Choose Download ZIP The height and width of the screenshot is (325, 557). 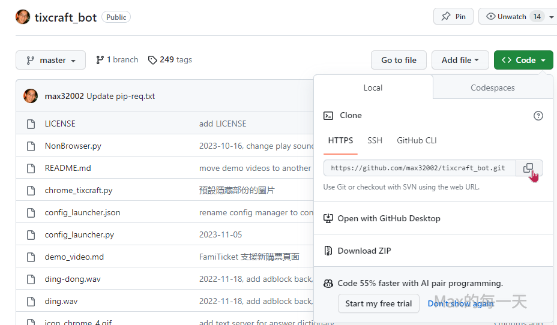[364, 251]
